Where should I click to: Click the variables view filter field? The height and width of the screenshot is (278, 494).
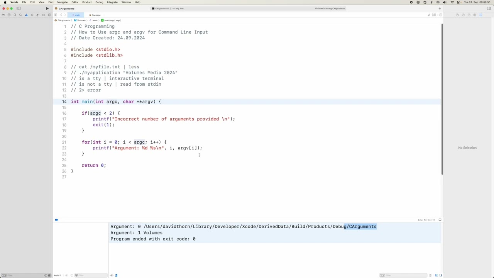[91, 275]
